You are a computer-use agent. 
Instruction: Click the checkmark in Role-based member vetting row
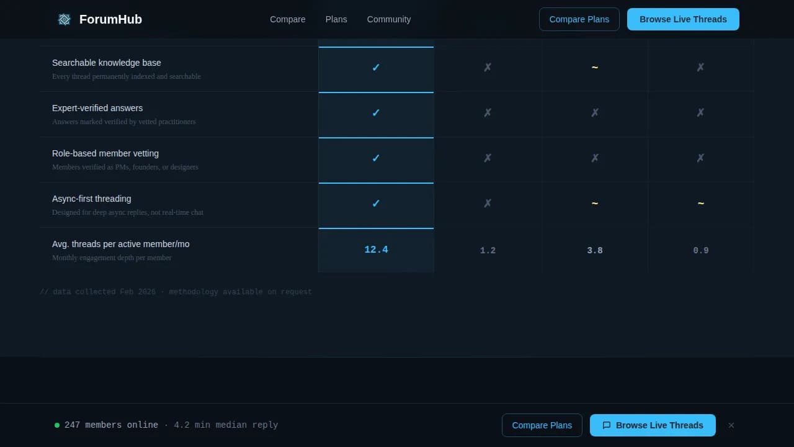[375, 158]
